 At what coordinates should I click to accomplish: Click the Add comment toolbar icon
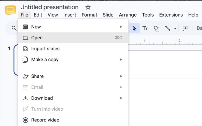pos(185,28)
